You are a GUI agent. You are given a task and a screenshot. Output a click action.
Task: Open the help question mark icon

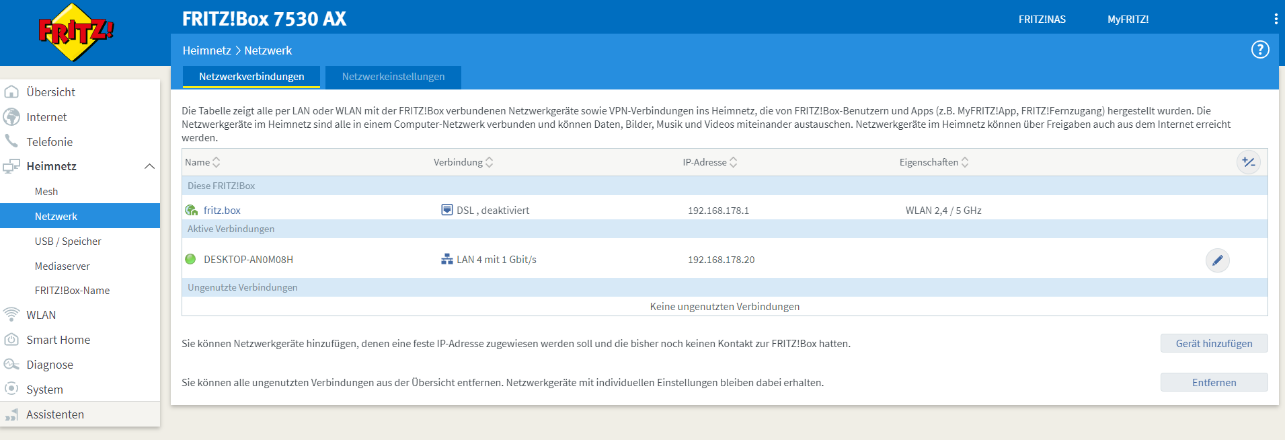coord(1259,49)
